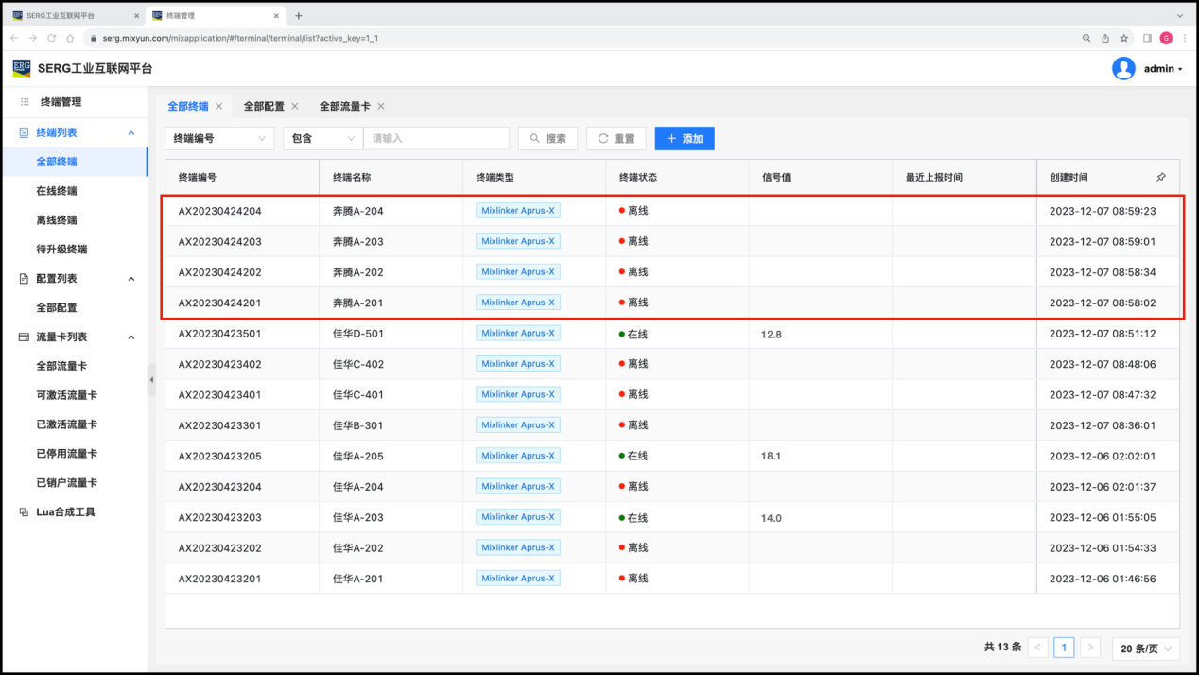Viewport: 1199px width, 675px height.
Task: Open Lua合成工具 in the sidebar
Action: [x=65, y=512]
